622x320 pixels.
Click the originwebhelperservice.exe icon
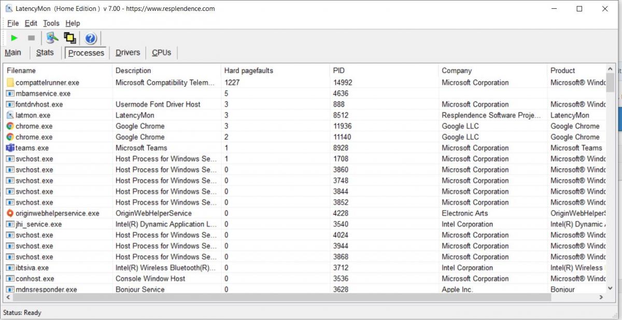pyautogui.click(x=10, y=213)
